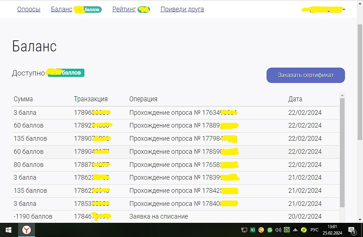
Task: Open the orange smiley face tray icon
Action: (261, 230)
